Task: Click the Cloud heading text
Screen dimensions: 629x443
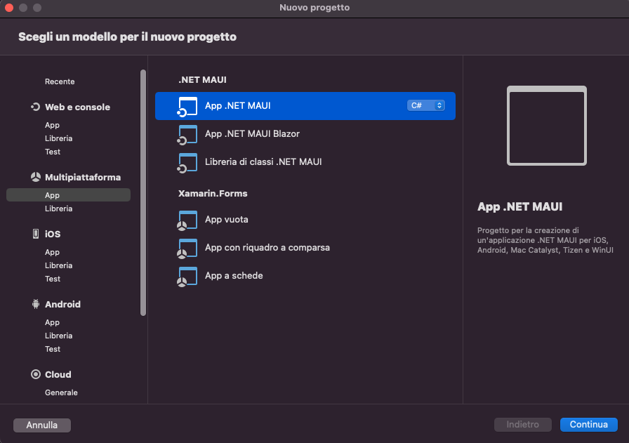Action: 58,374
